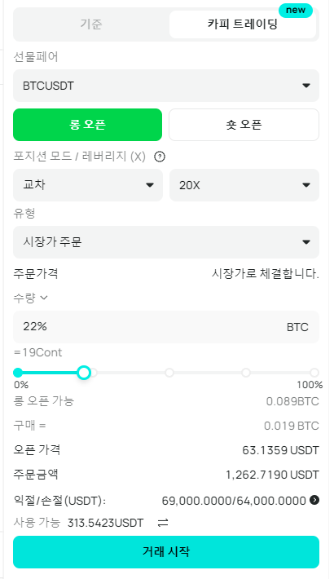Click the transfer arrows icon beside available balance
Viewport: 334px width, 579px height.
[163, 523]
